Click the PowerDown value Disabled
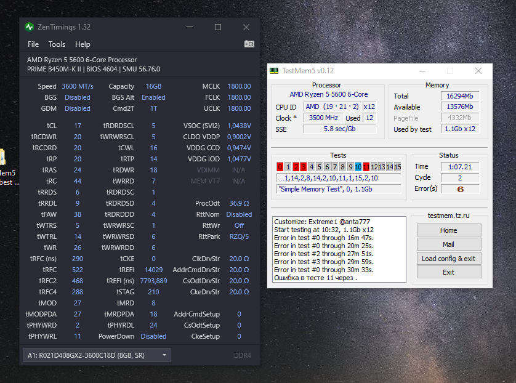Viewport: 516px width, 383px height. (x=153, y=336)
